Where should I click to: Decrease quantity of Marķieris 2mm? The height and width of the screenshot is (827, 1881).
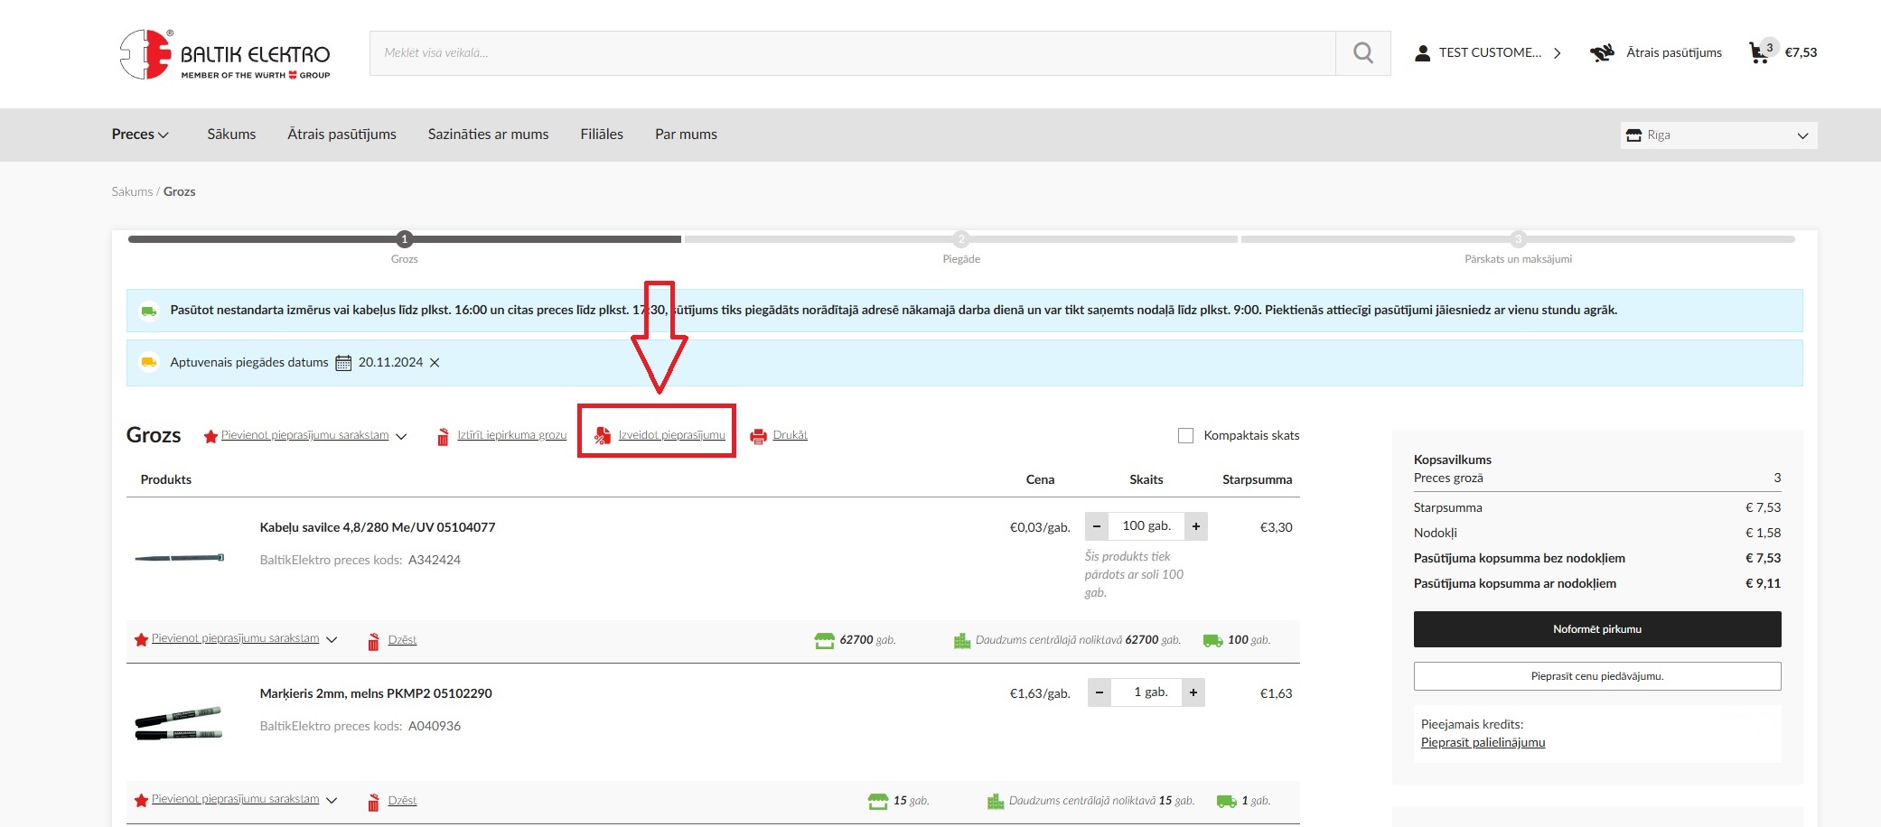1099,692
